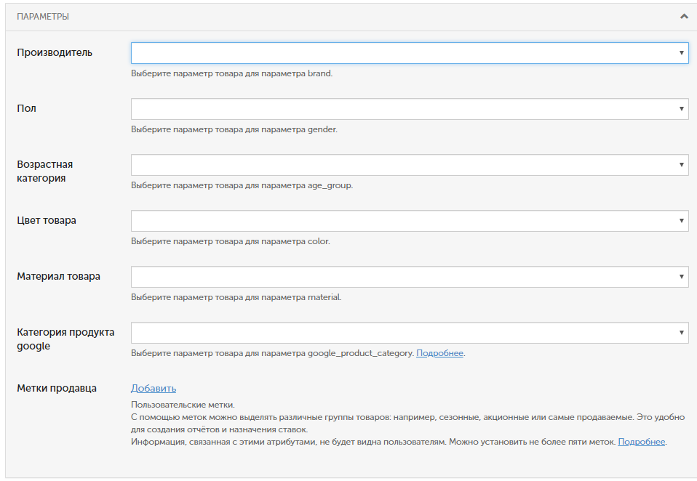Collapse the ПАРАМЕТРЫ panel with chevron icon
697x481 pixels.
coord(684,17)
